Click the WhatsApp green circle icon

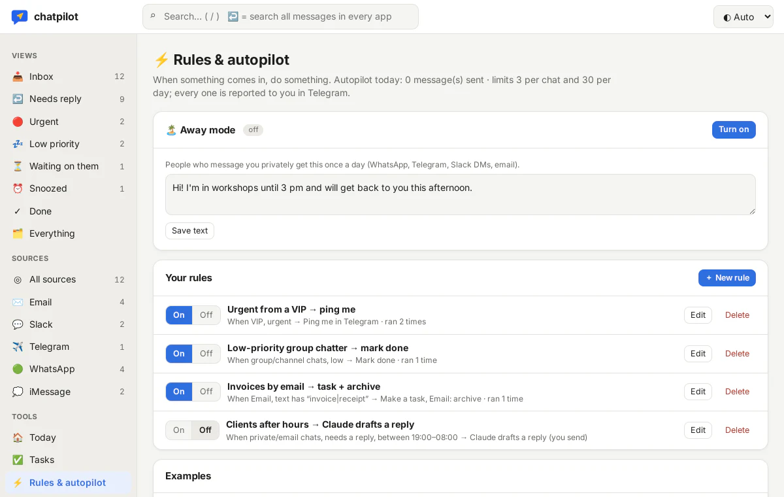point(18,369)
